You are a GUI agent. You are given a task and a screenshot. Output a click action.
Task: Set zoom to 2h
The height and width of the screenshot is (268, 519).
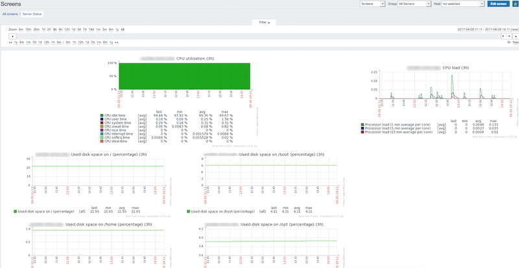tap(49, 29)
